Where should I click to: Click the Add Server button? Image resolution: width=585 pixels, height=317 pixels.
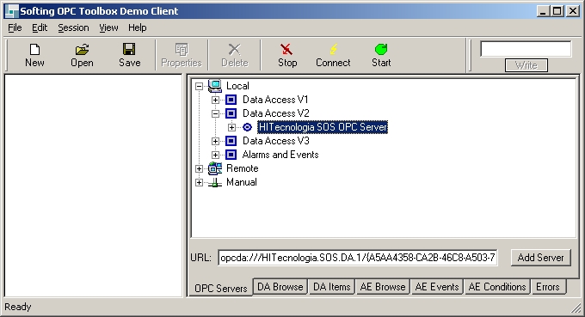(x=540, y=258)
